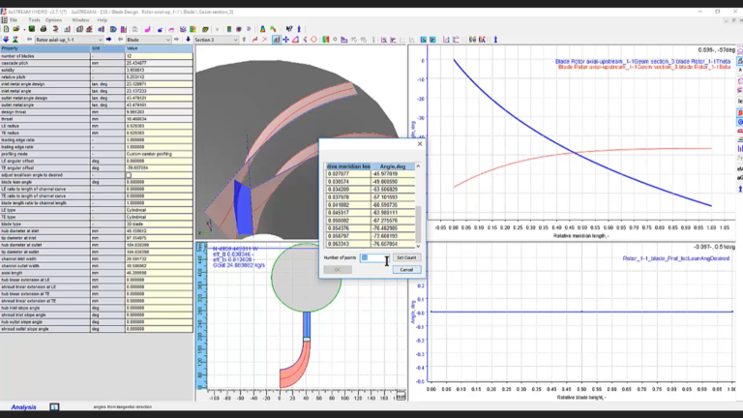Click the print icon in toolbar

[44, 29]
